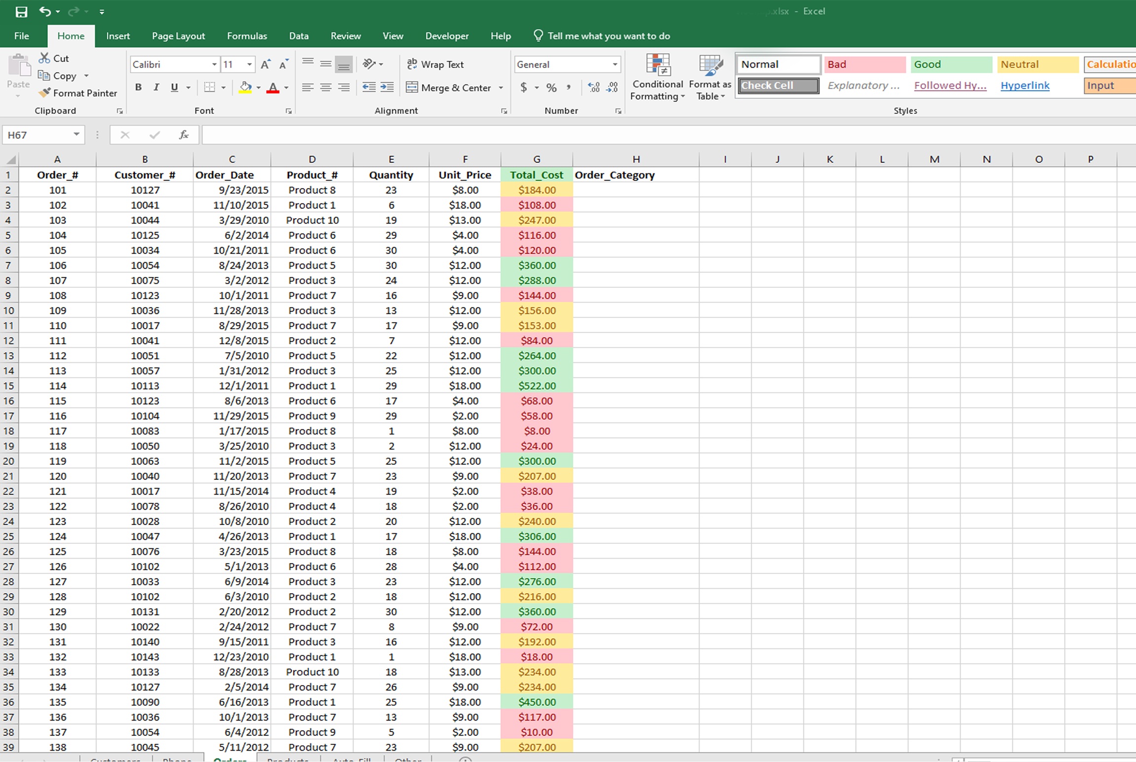Open the Page Layout tab
This screenshot has width=1136, height=762.
[x=178, y=36]
